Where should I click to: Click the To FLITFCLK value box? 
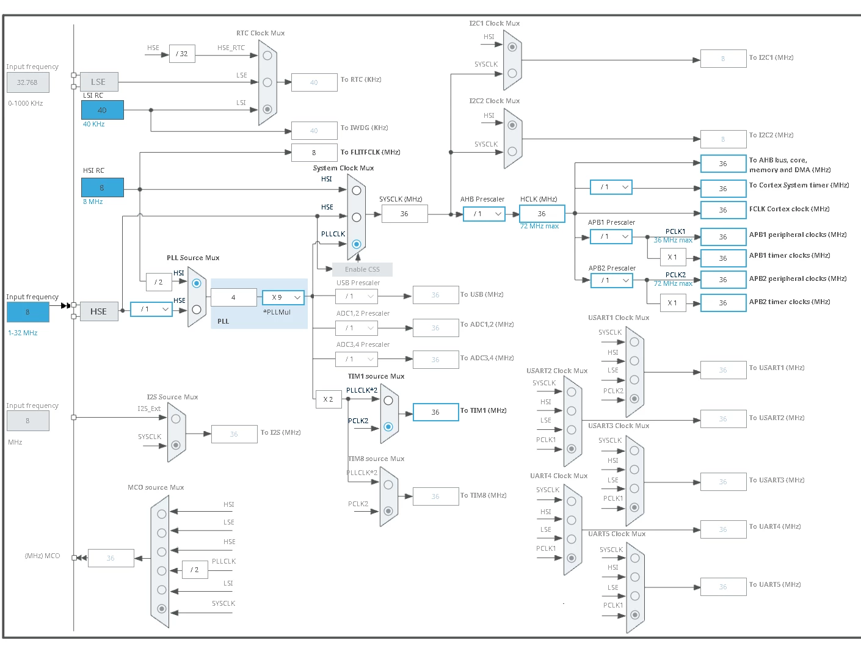pyautogui.click(x=314, y=153)
